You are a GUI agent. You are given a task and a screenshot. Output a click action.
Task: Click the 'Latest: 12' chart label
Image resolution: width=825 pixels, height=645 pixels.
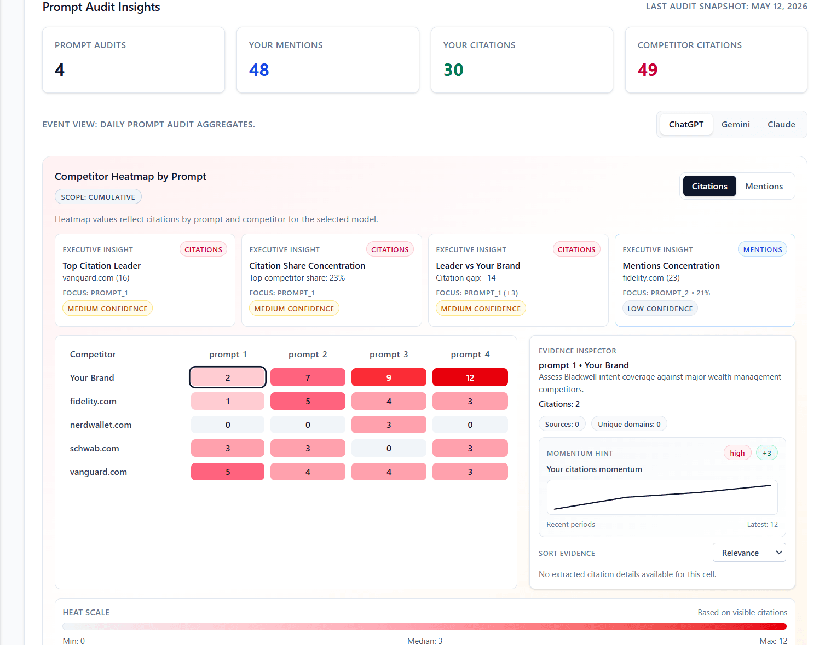pos(762,524)
